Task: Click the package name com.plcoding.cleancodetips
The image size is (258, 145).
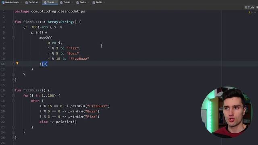Action: tap(58, 11)
